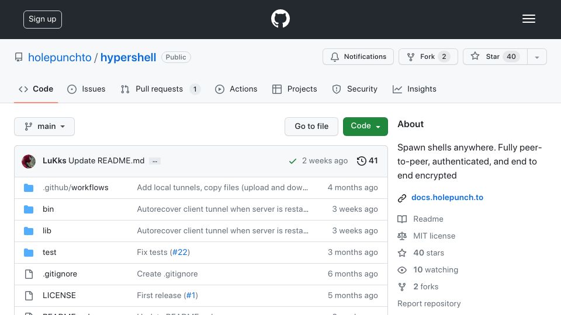
Task: Click the file icon for .gitignore
Action: click(x=29, y=274)
